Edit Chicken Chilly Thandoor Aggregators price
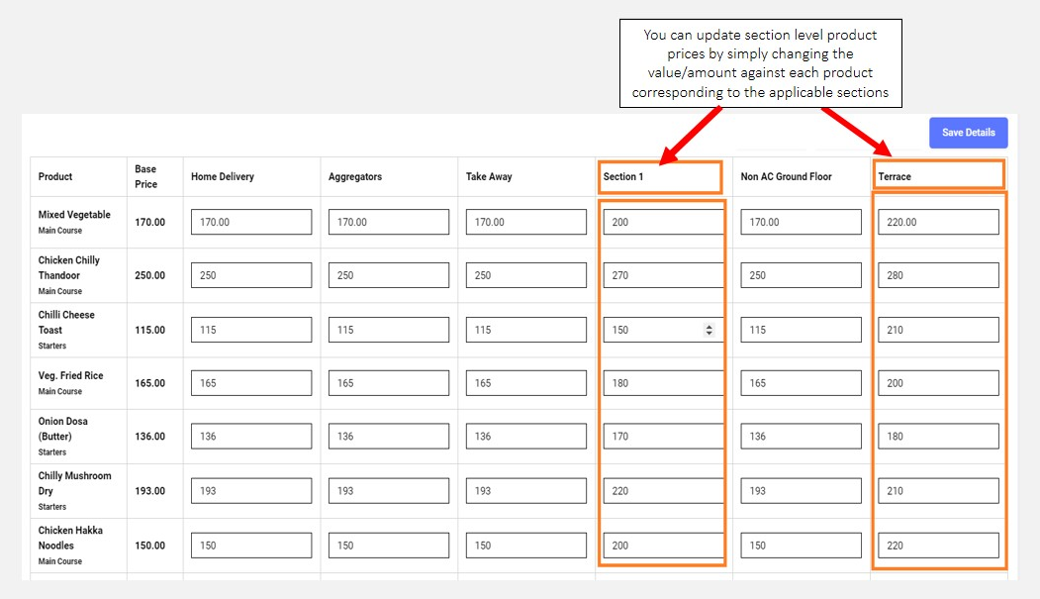This screenshot has width=1040, height=599. pos(389,275)
